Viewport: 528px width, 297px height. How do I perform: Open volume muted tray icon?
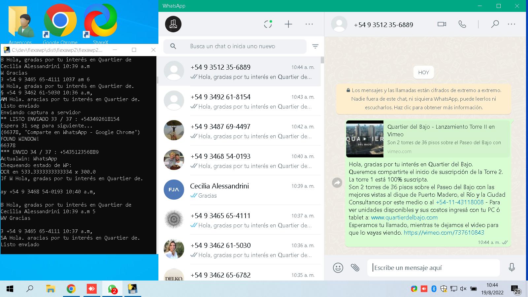click(x=463, y=289)
